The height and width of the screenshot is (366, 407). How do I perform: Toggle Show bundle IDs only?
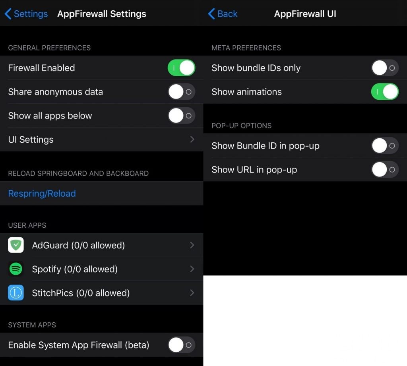[385, 68]
